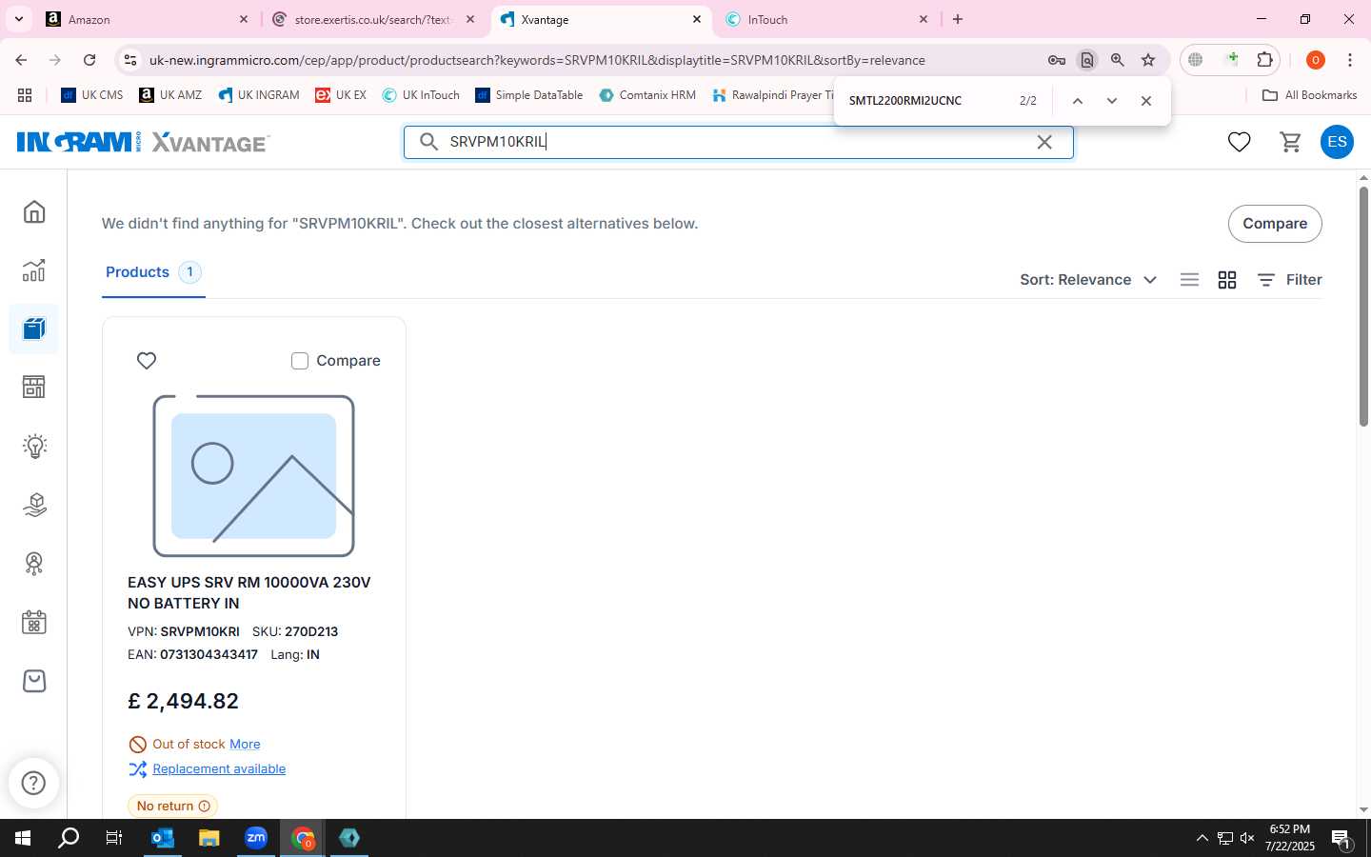The height and width of the screenshot is (857, 1371).
Task: Open the storefront grid icon in sidebar
Action: tap(34, 387)
